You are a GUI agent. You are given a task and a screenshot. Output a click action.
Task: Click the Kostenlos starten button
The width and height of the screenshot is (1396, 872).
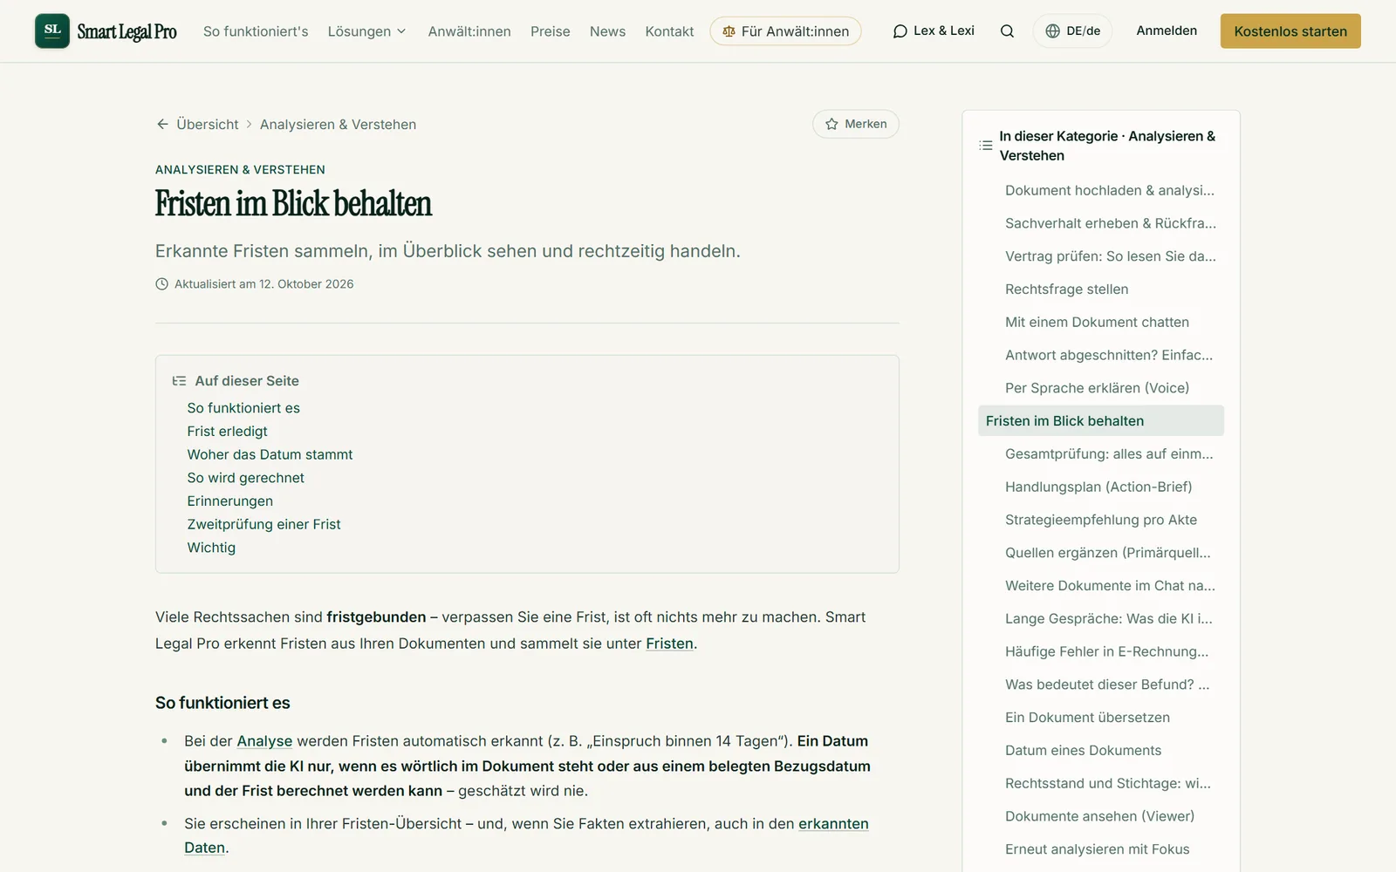(x=1290, y=31)
